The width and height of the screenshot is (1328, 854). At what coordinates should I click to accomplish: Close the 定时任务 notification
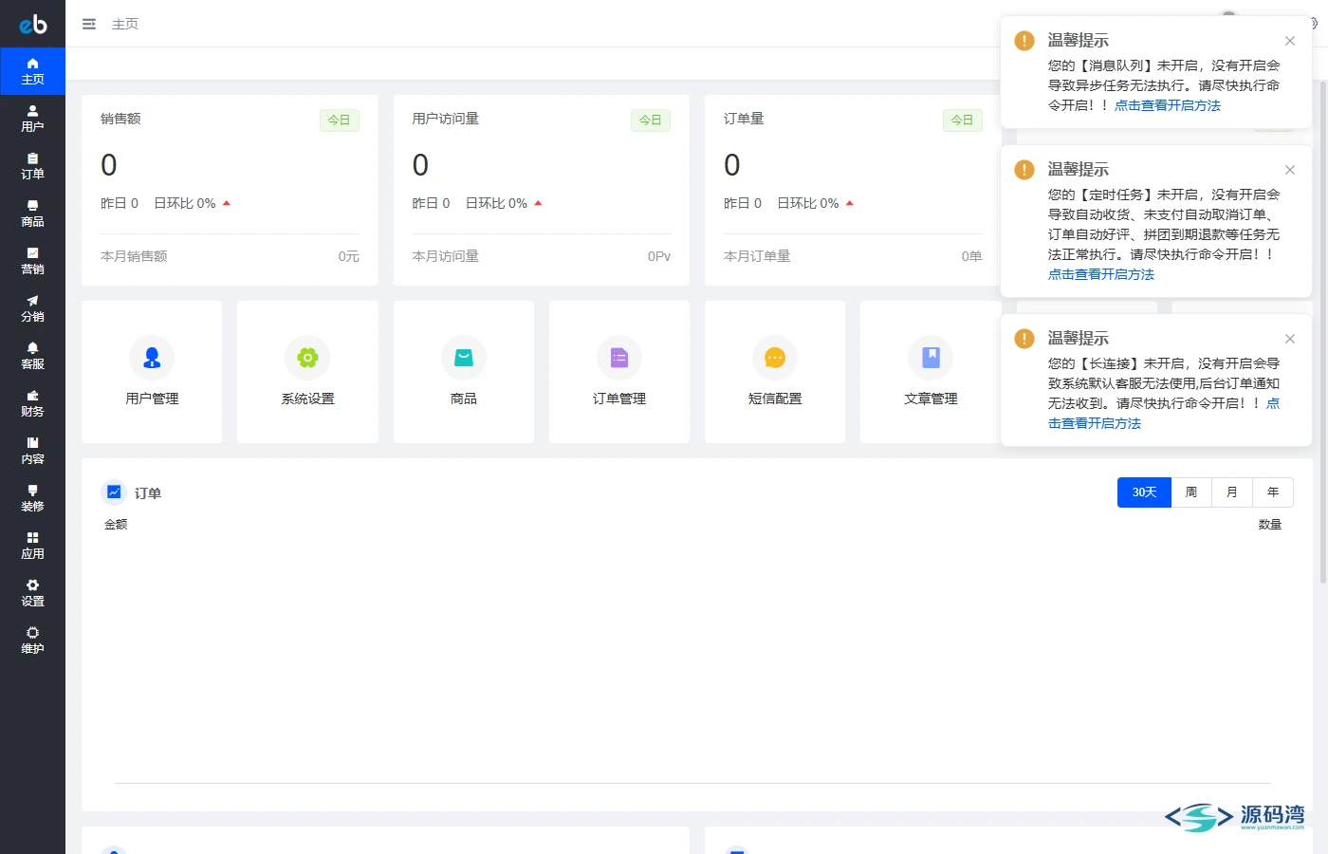1290,170
